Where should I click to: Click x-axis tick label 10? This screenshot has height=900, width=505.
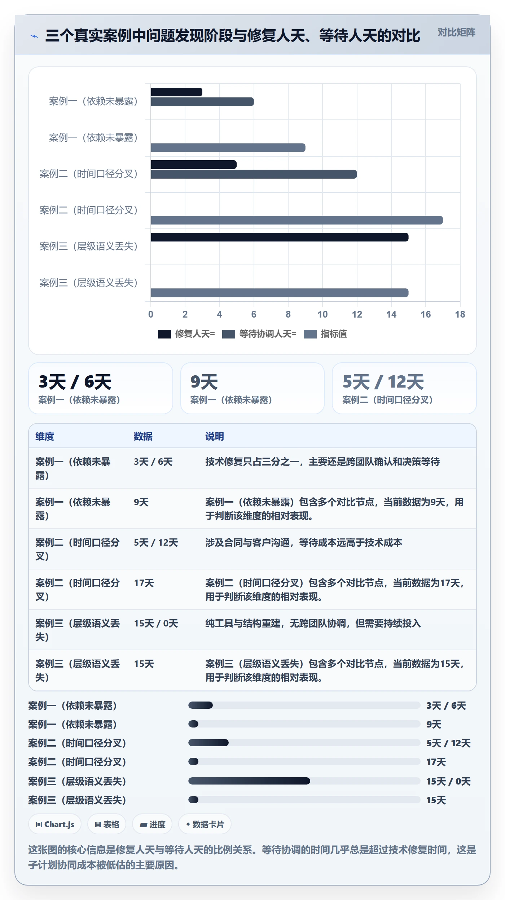tap(322, 314)
